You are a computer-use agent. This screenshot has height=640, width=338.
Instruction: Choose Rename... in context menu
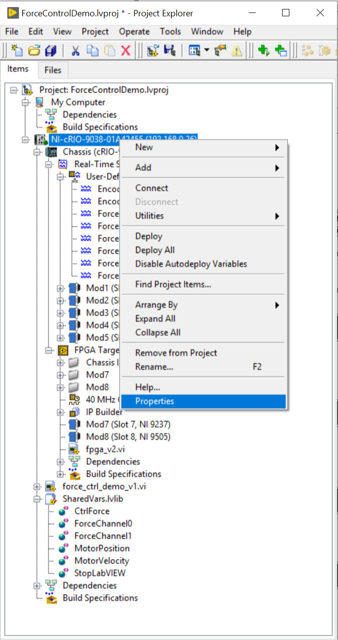click(204, 367)
